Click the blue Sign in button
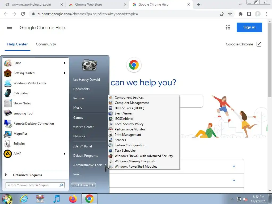Viewport: 272px width, 204px height. click(x=249, y=27)
